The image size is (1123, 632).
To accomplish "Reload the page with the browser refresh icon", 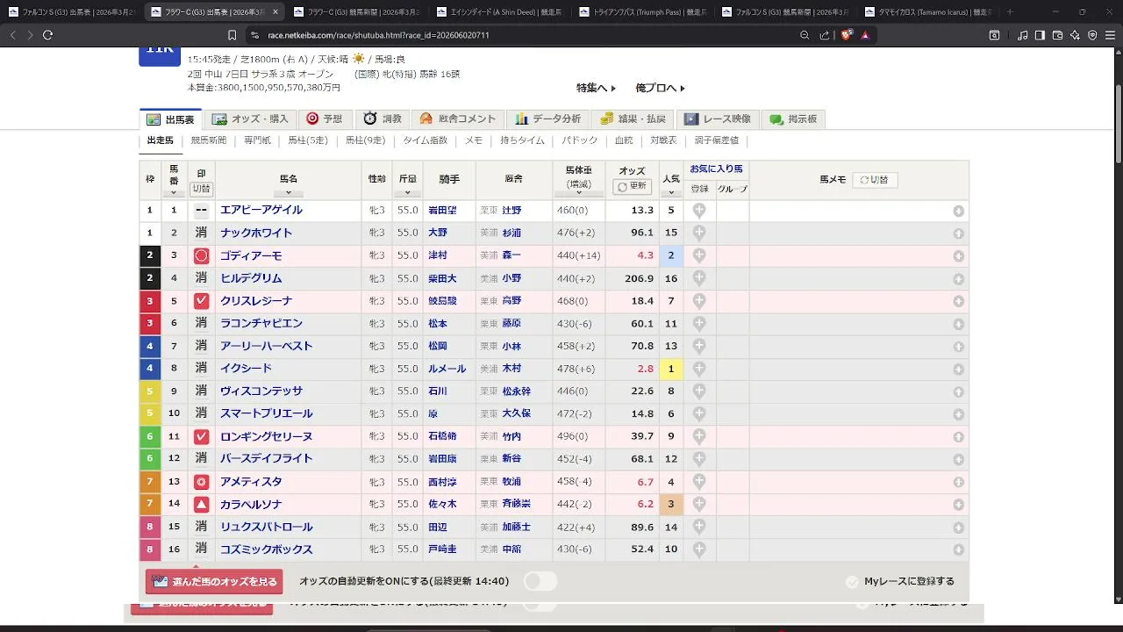I will (47, 35).
